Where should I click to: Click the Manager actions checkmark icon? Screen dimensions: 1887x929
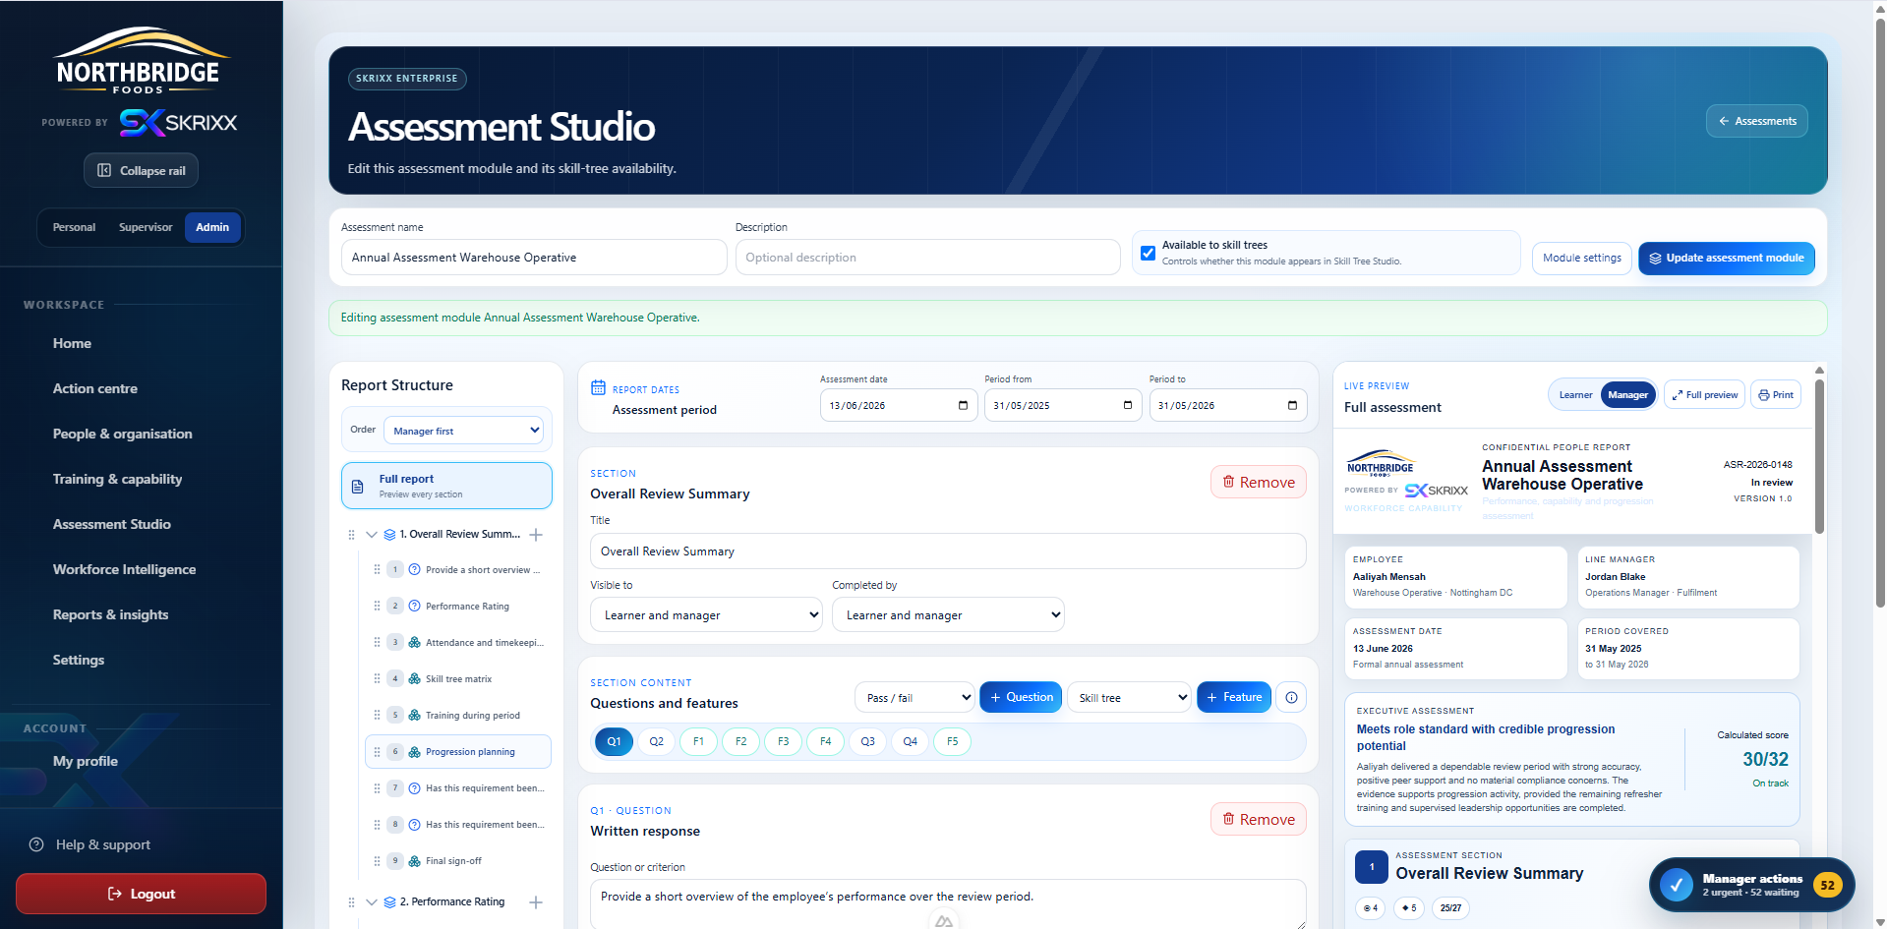(x=1676, y=885)
